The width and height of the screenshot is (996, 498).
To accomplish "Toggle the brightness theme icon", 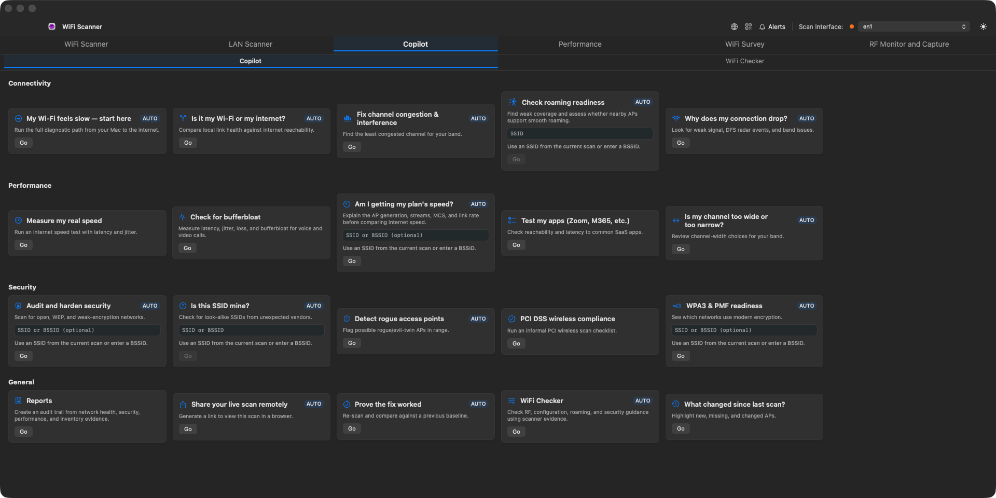I will click(983, 26).
